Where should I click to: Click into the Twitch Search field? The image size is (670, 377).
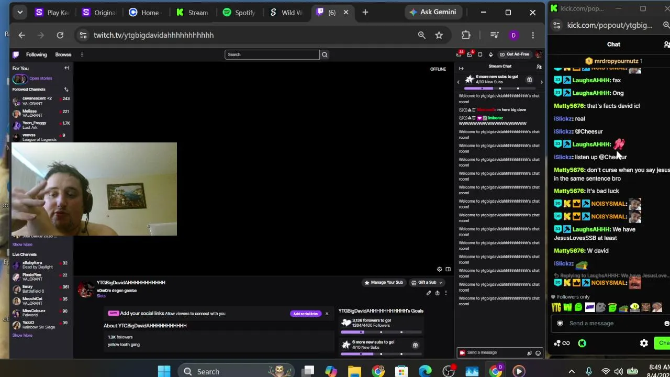pos(272,54)
